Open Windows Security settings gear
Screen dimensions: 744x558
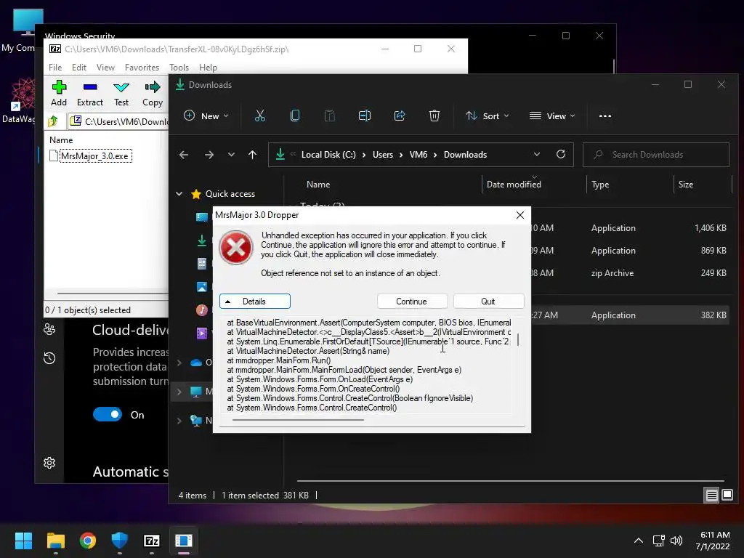pyautogui.click(x=49, y=463)
